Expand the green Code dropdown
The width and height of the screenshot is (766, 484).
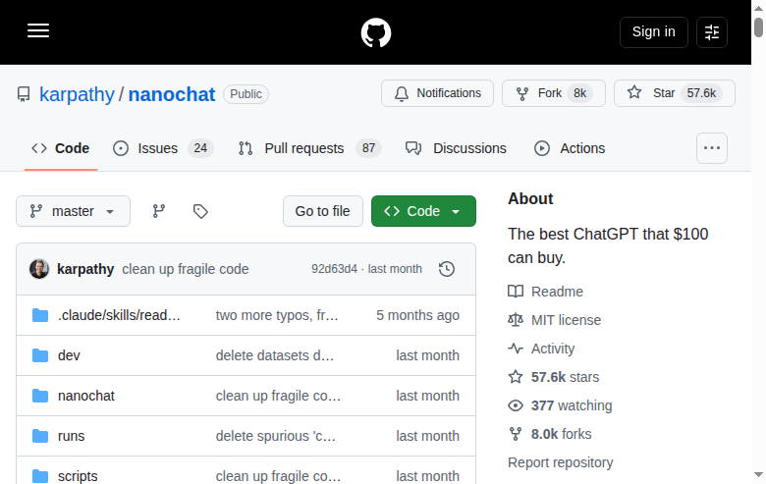point(423,211)
